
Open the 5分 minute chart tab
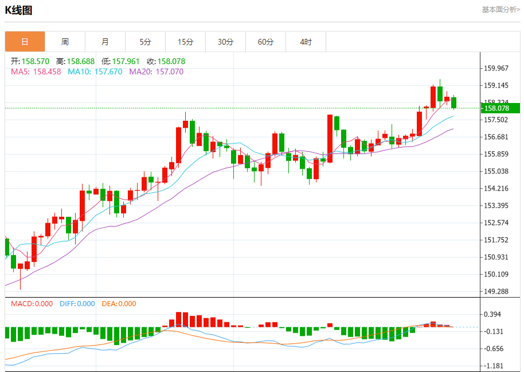(x=145, y=42)
